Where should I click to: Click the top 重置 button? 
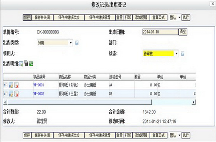point(119,17)
